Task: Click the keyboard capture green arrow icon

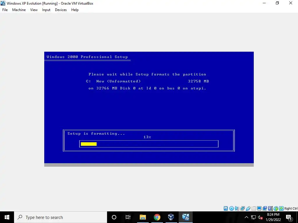Action: [x=281, y=208]
